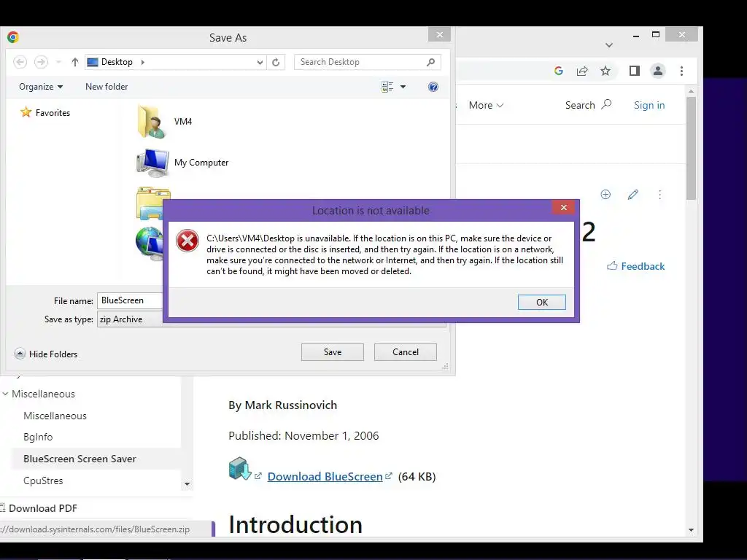Click the Sign in link
The image size is (747, 560).
coord(649,105)
